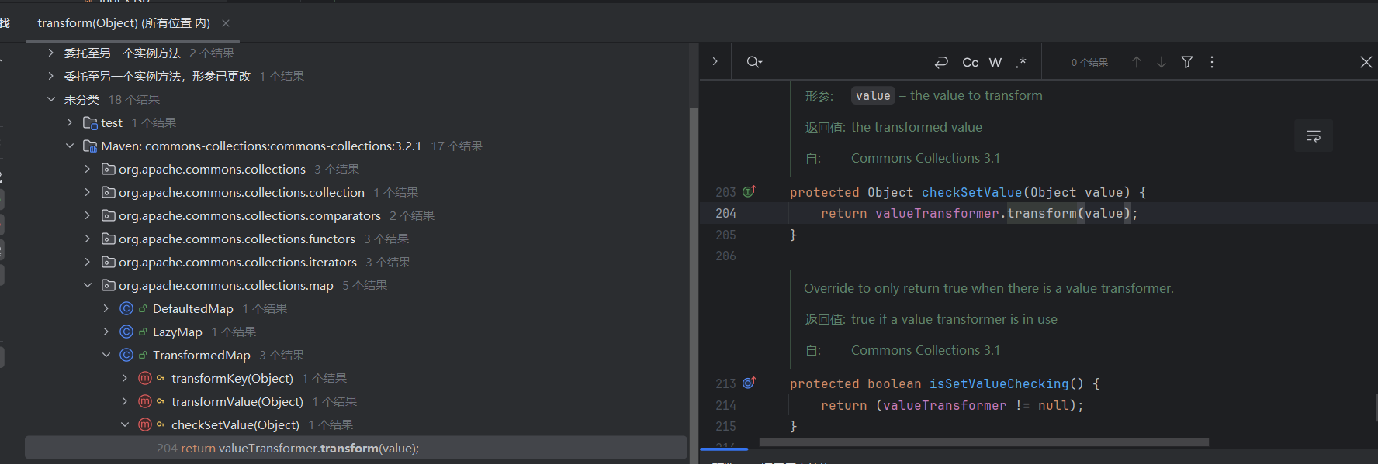The height and width of the screenshot is (464, 1378).
Task: Expand transformKey(Object) method node
Action: coord(125,378)
